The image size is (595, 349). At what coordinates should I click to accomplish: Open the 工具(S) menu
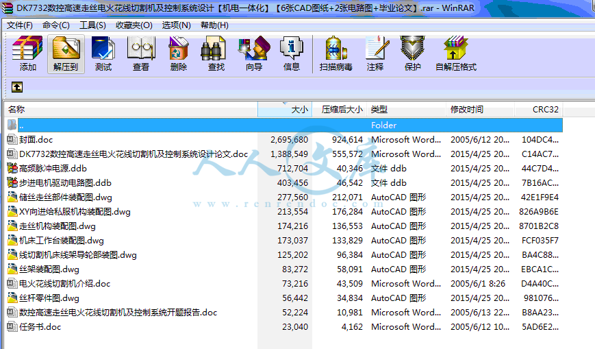click(x=92, y=25)
